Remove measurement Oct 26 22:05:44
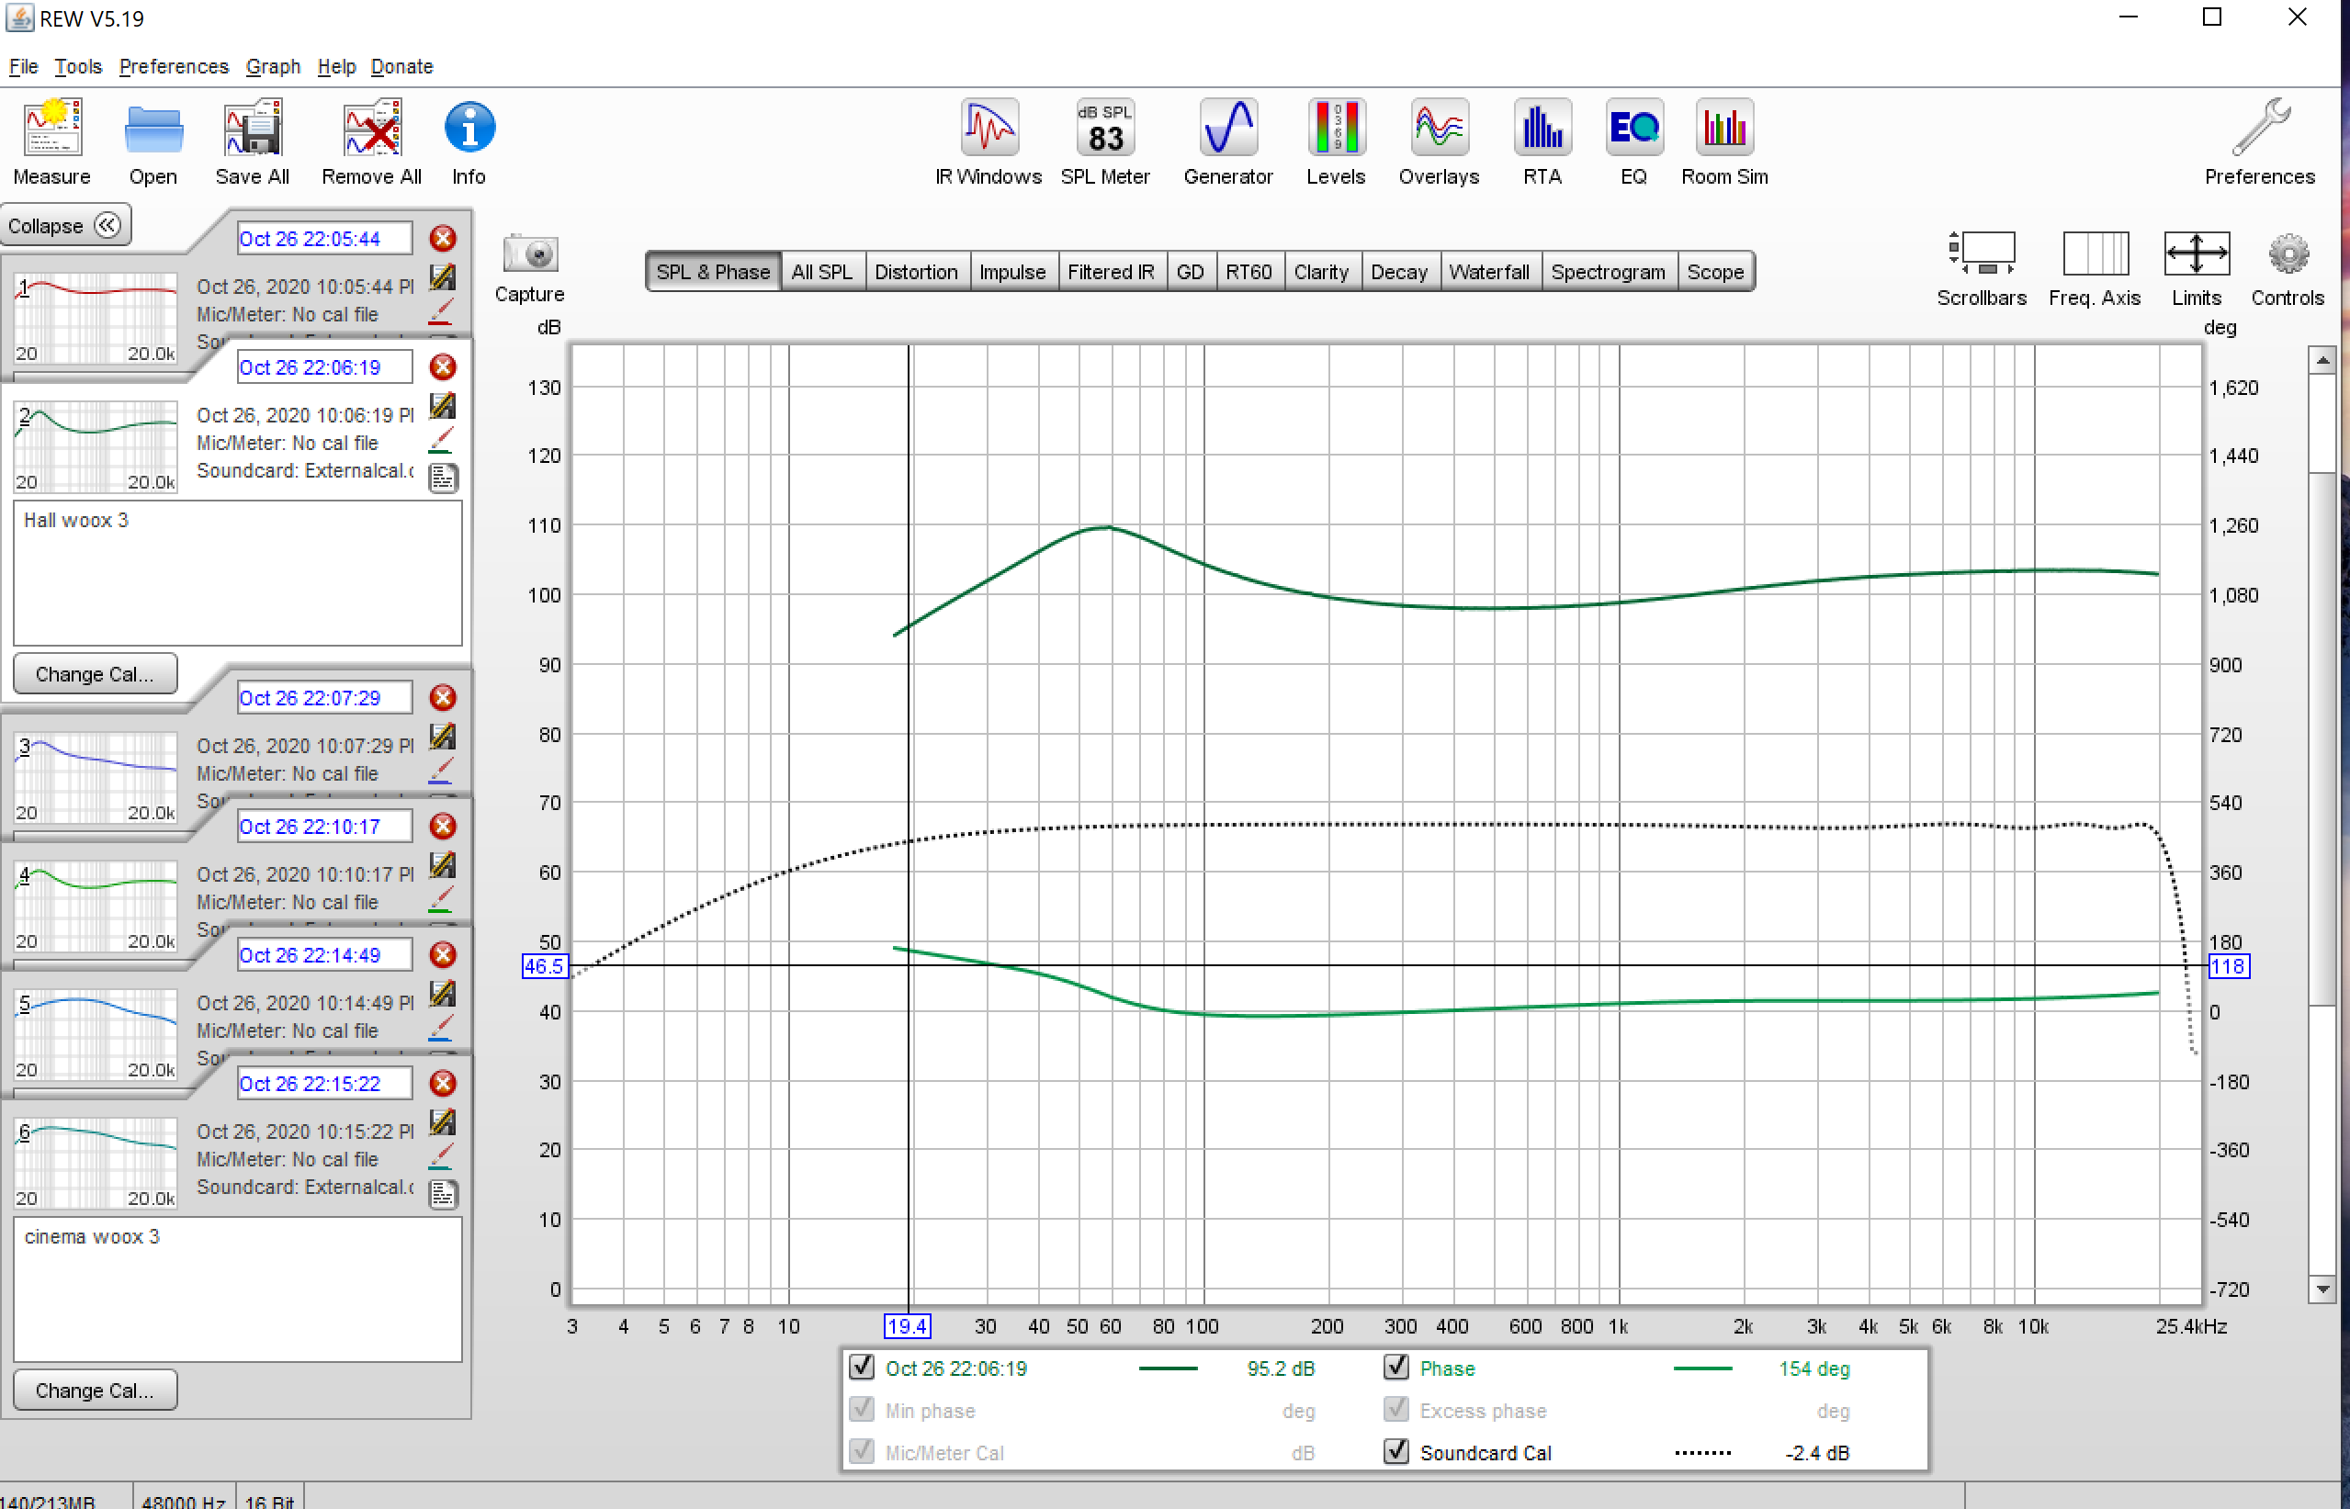Image resolution: width=2350 pixels, height=1509 pixels. pos(443,238)
